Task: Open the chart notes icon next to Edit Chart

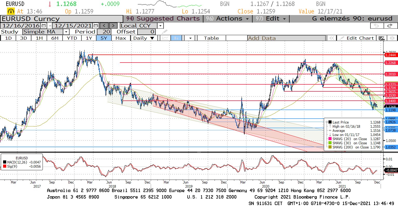Action: pos(381,38)
